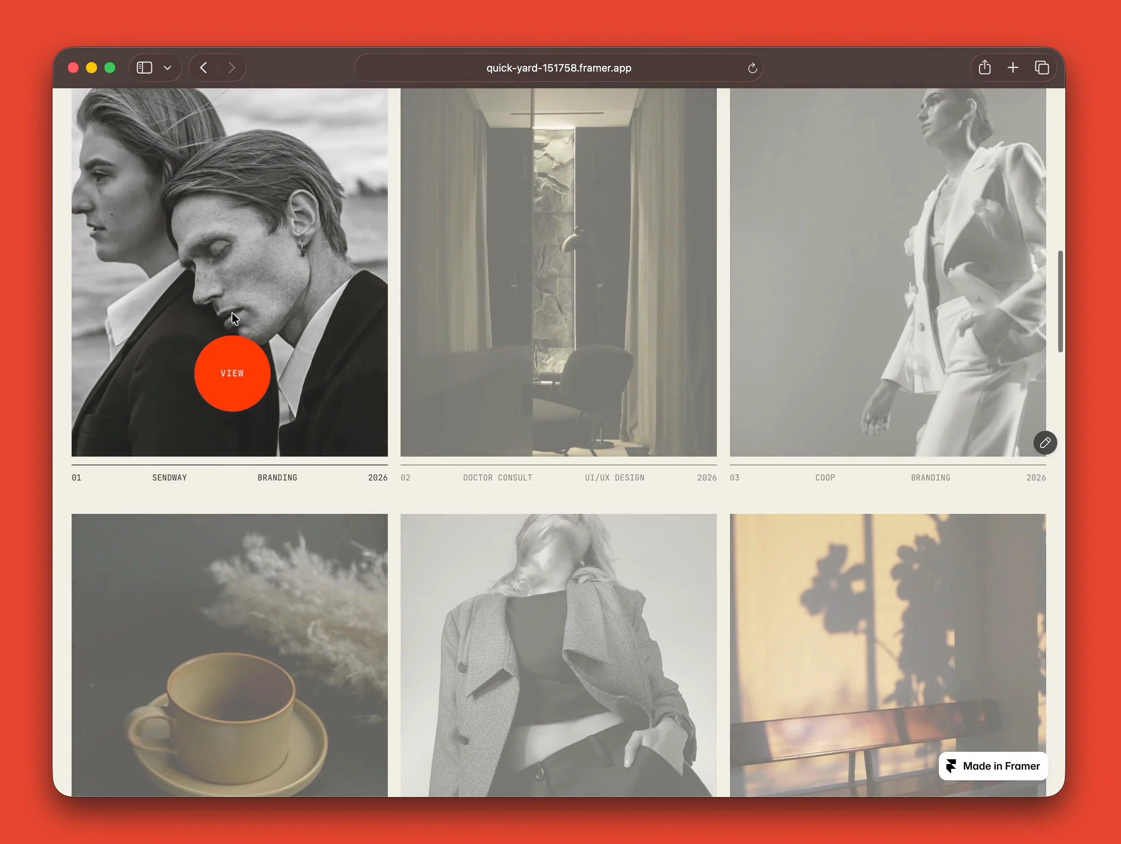
Task: Go forward with the forward arrow
Action: [x=232, y=67]
